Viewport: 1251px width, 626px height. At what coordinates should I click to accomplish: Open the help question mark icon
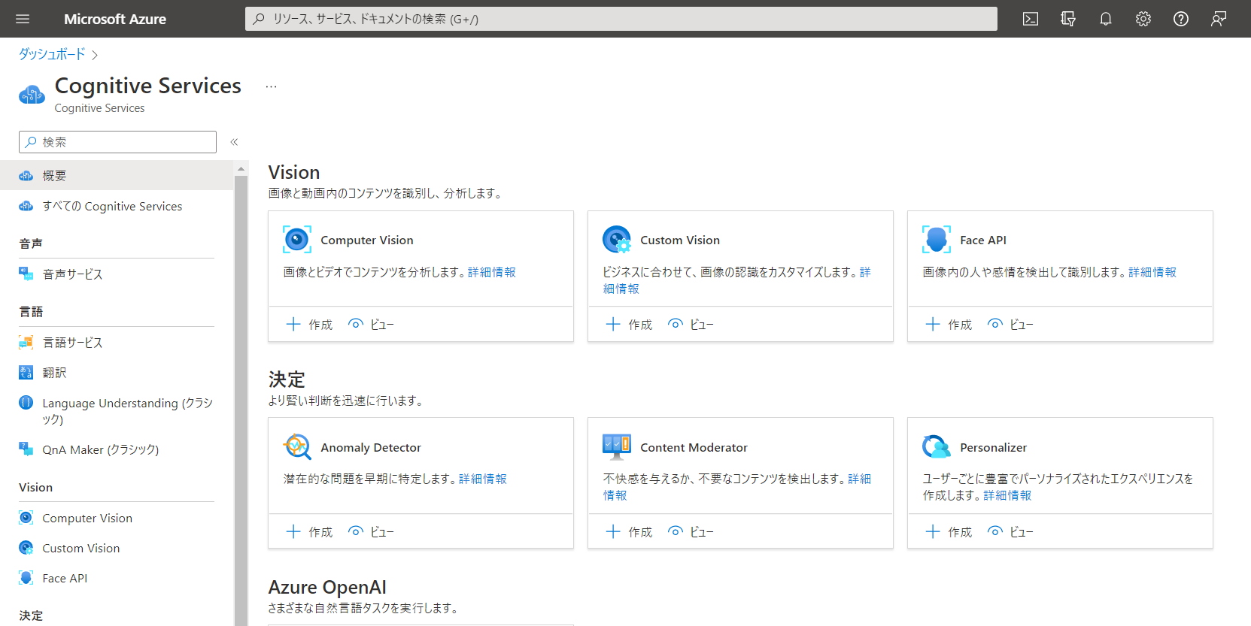point(1181,19)
